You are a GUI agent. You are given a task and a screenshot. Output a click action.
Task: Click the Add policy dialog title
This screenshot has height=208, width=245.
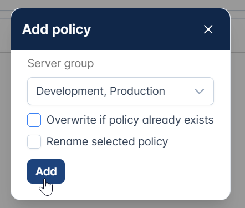pos(57,29)
